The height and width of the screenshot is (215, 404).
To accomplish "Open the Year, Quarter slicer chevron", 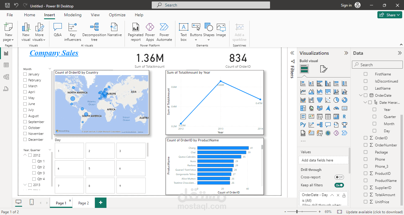I will [50, 150].
